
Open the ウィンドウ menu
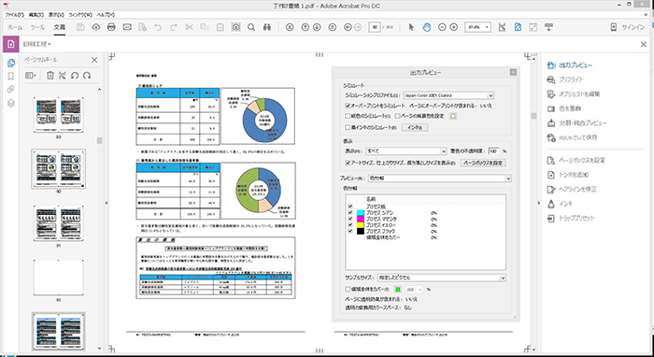click(x=80, y=15)
